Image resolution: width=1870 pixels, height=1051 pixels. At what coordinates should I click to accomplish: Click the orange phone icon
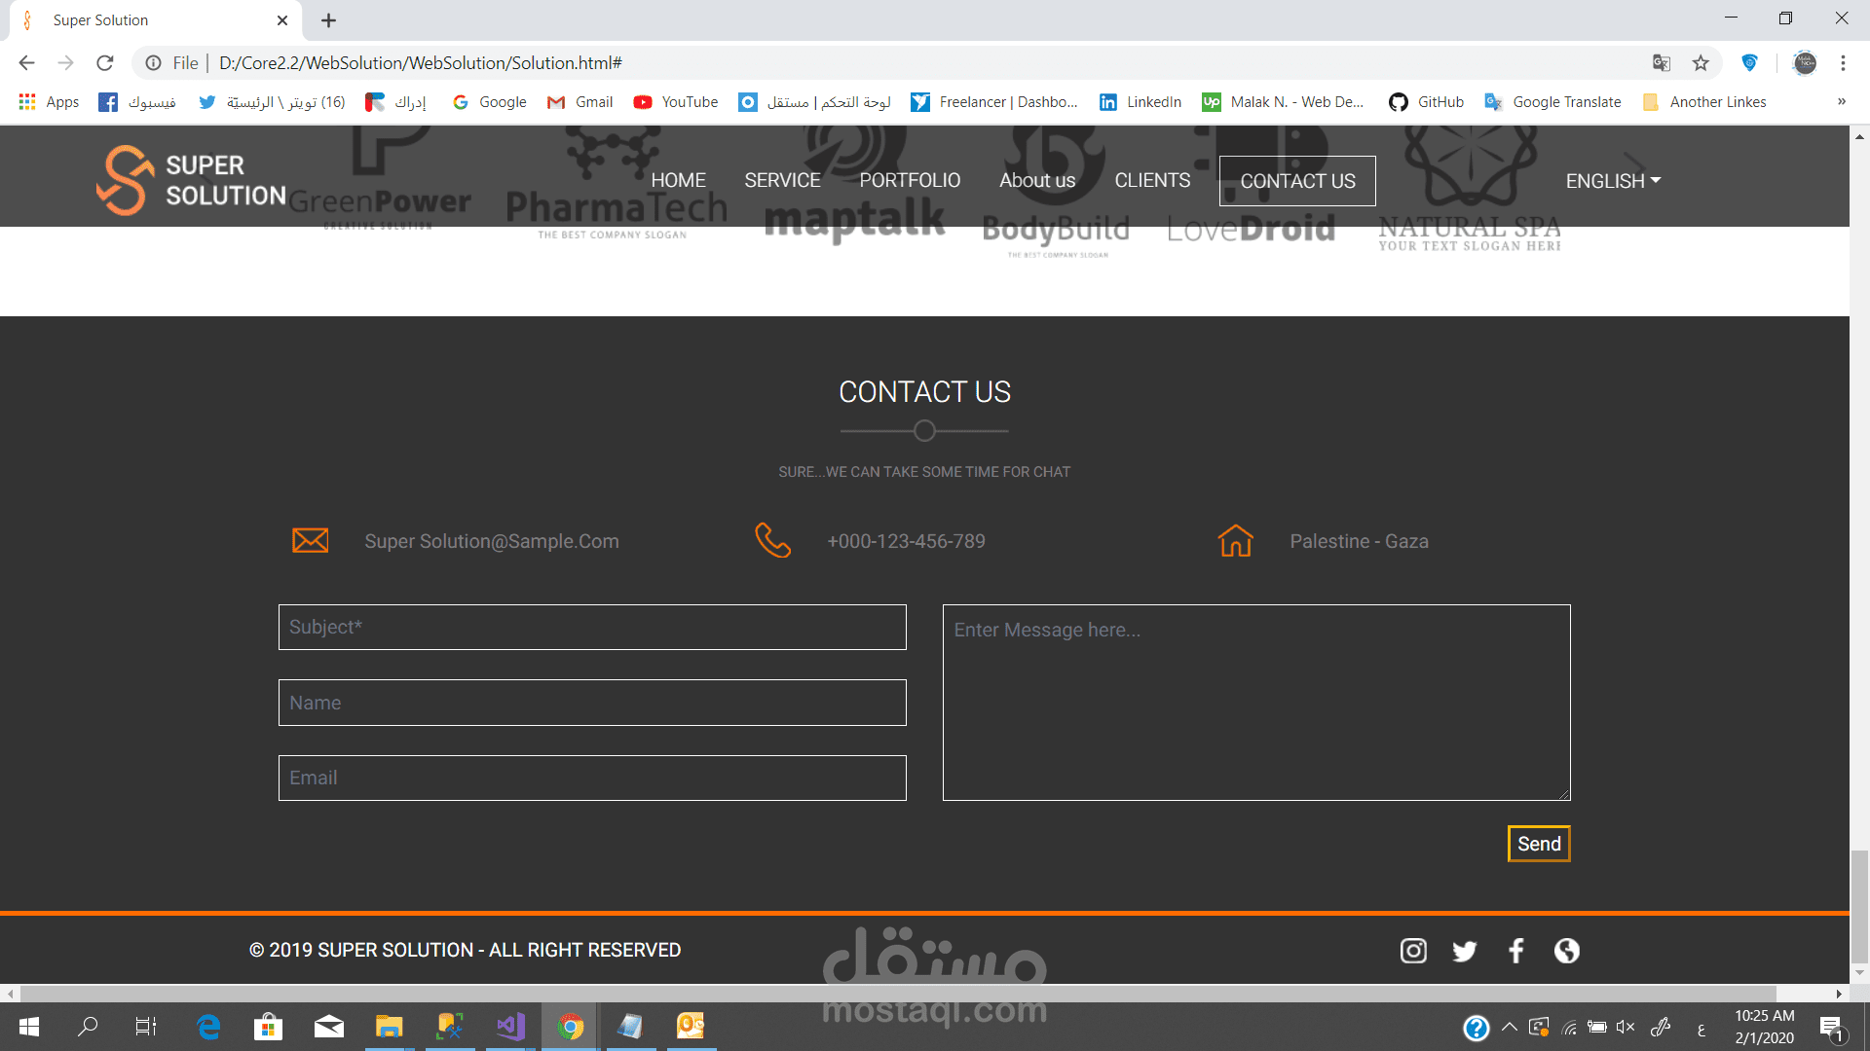point(772,540)
